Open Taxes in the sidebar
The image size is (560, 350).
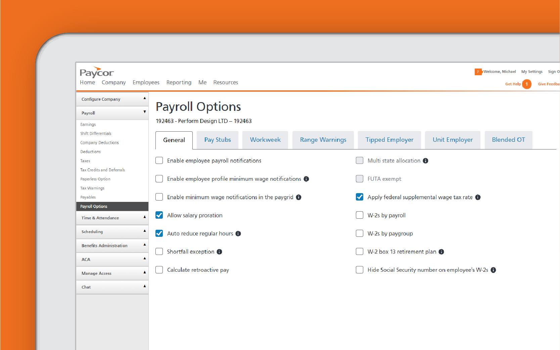click(85, 161)
